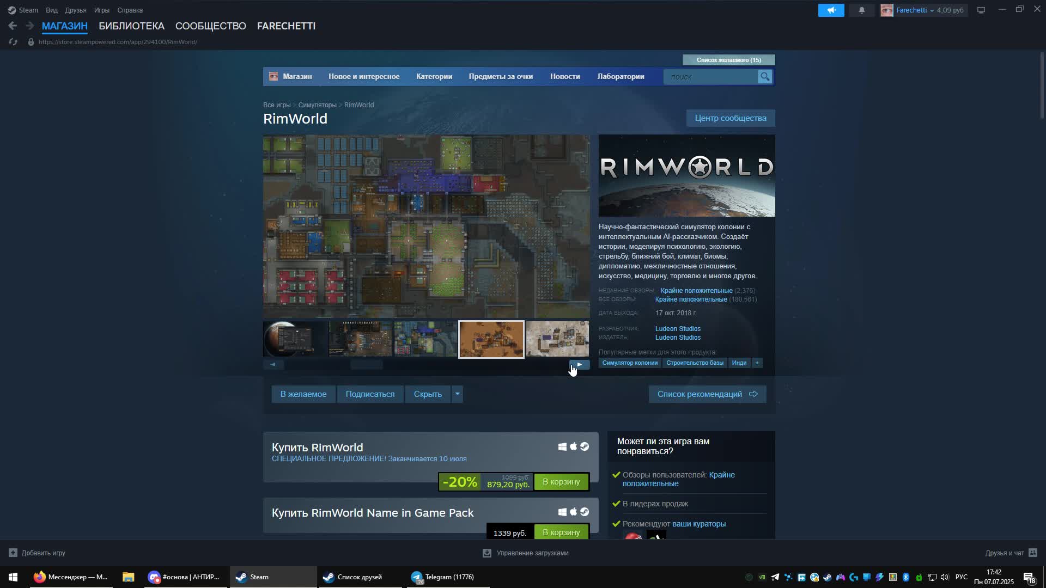1046x588 pixels.
Task: Open the Farechetti account dropdown
Action: coord(924,10)
